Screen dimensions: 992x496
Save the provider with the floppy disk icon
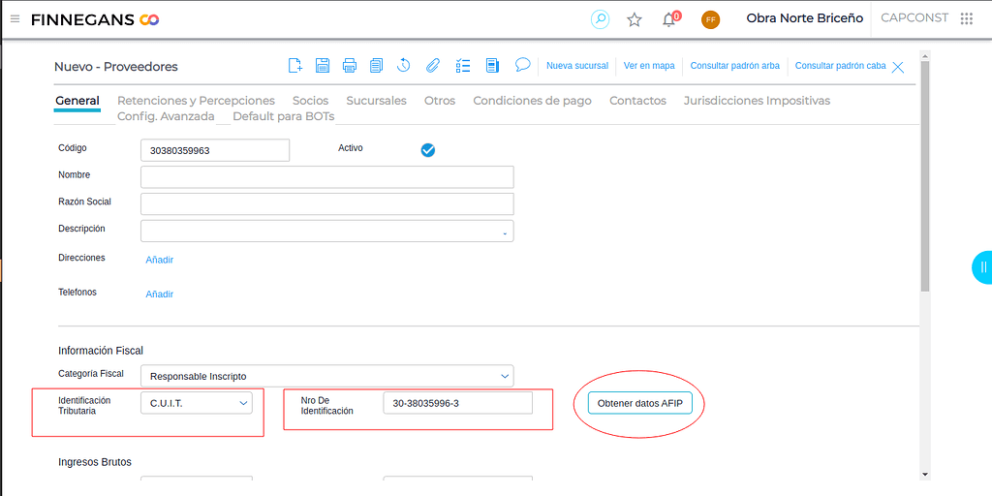(323, 66)
